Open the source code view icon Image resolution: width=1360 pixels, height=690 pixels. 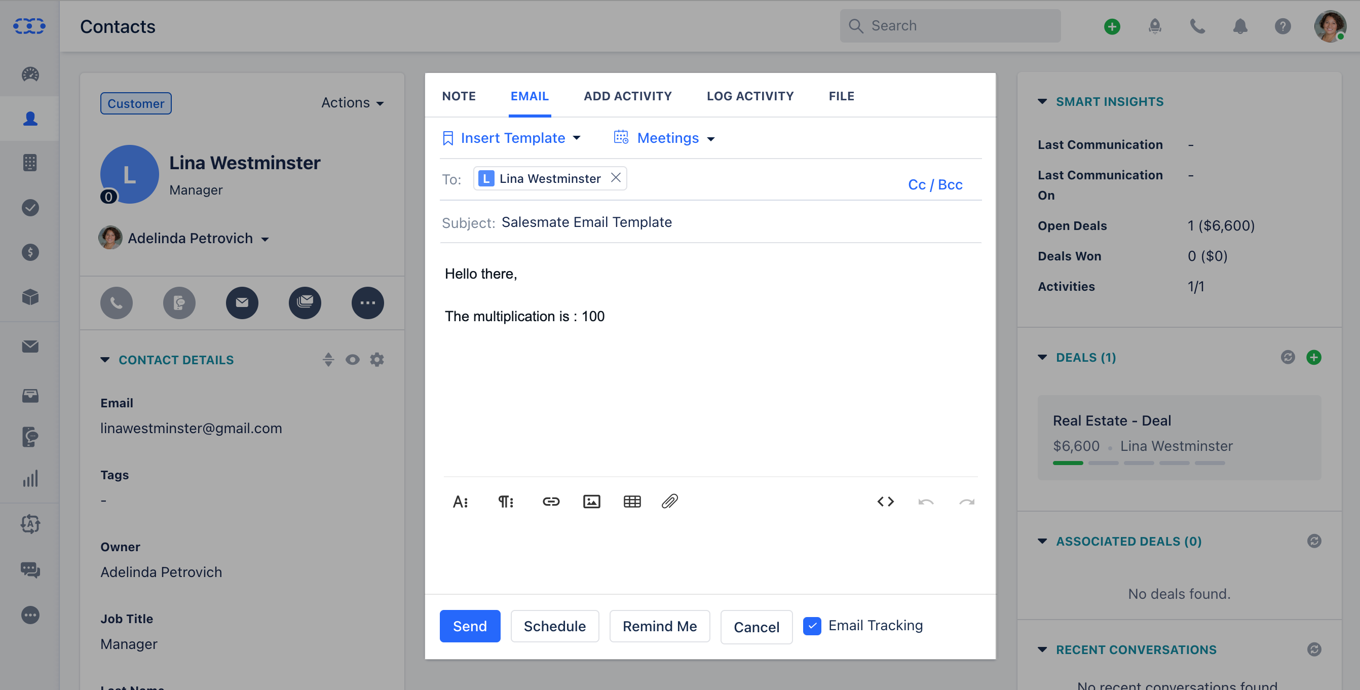coord(886,502)
